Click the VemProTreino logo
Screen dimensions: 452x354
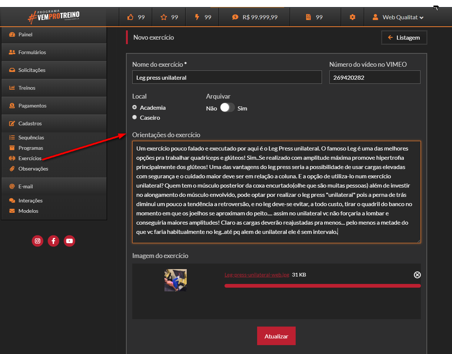tap(54, 17)
